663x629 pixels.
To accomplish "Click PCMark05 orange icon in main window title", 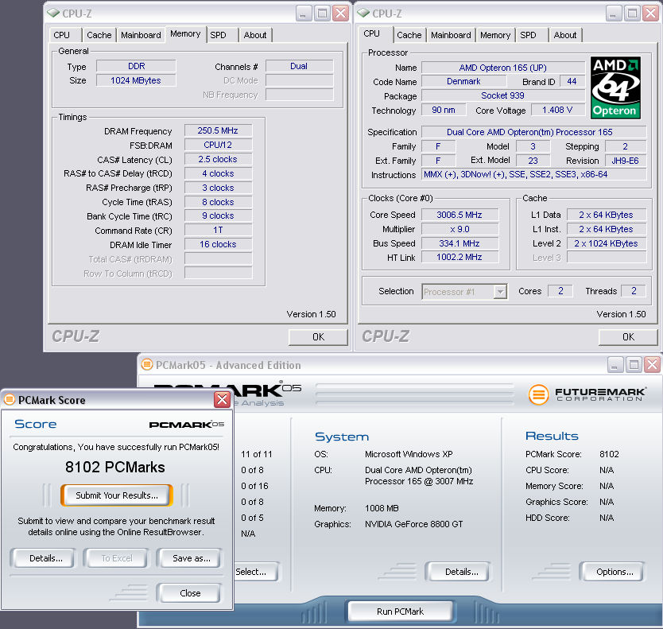I will (x=147, y=364).
